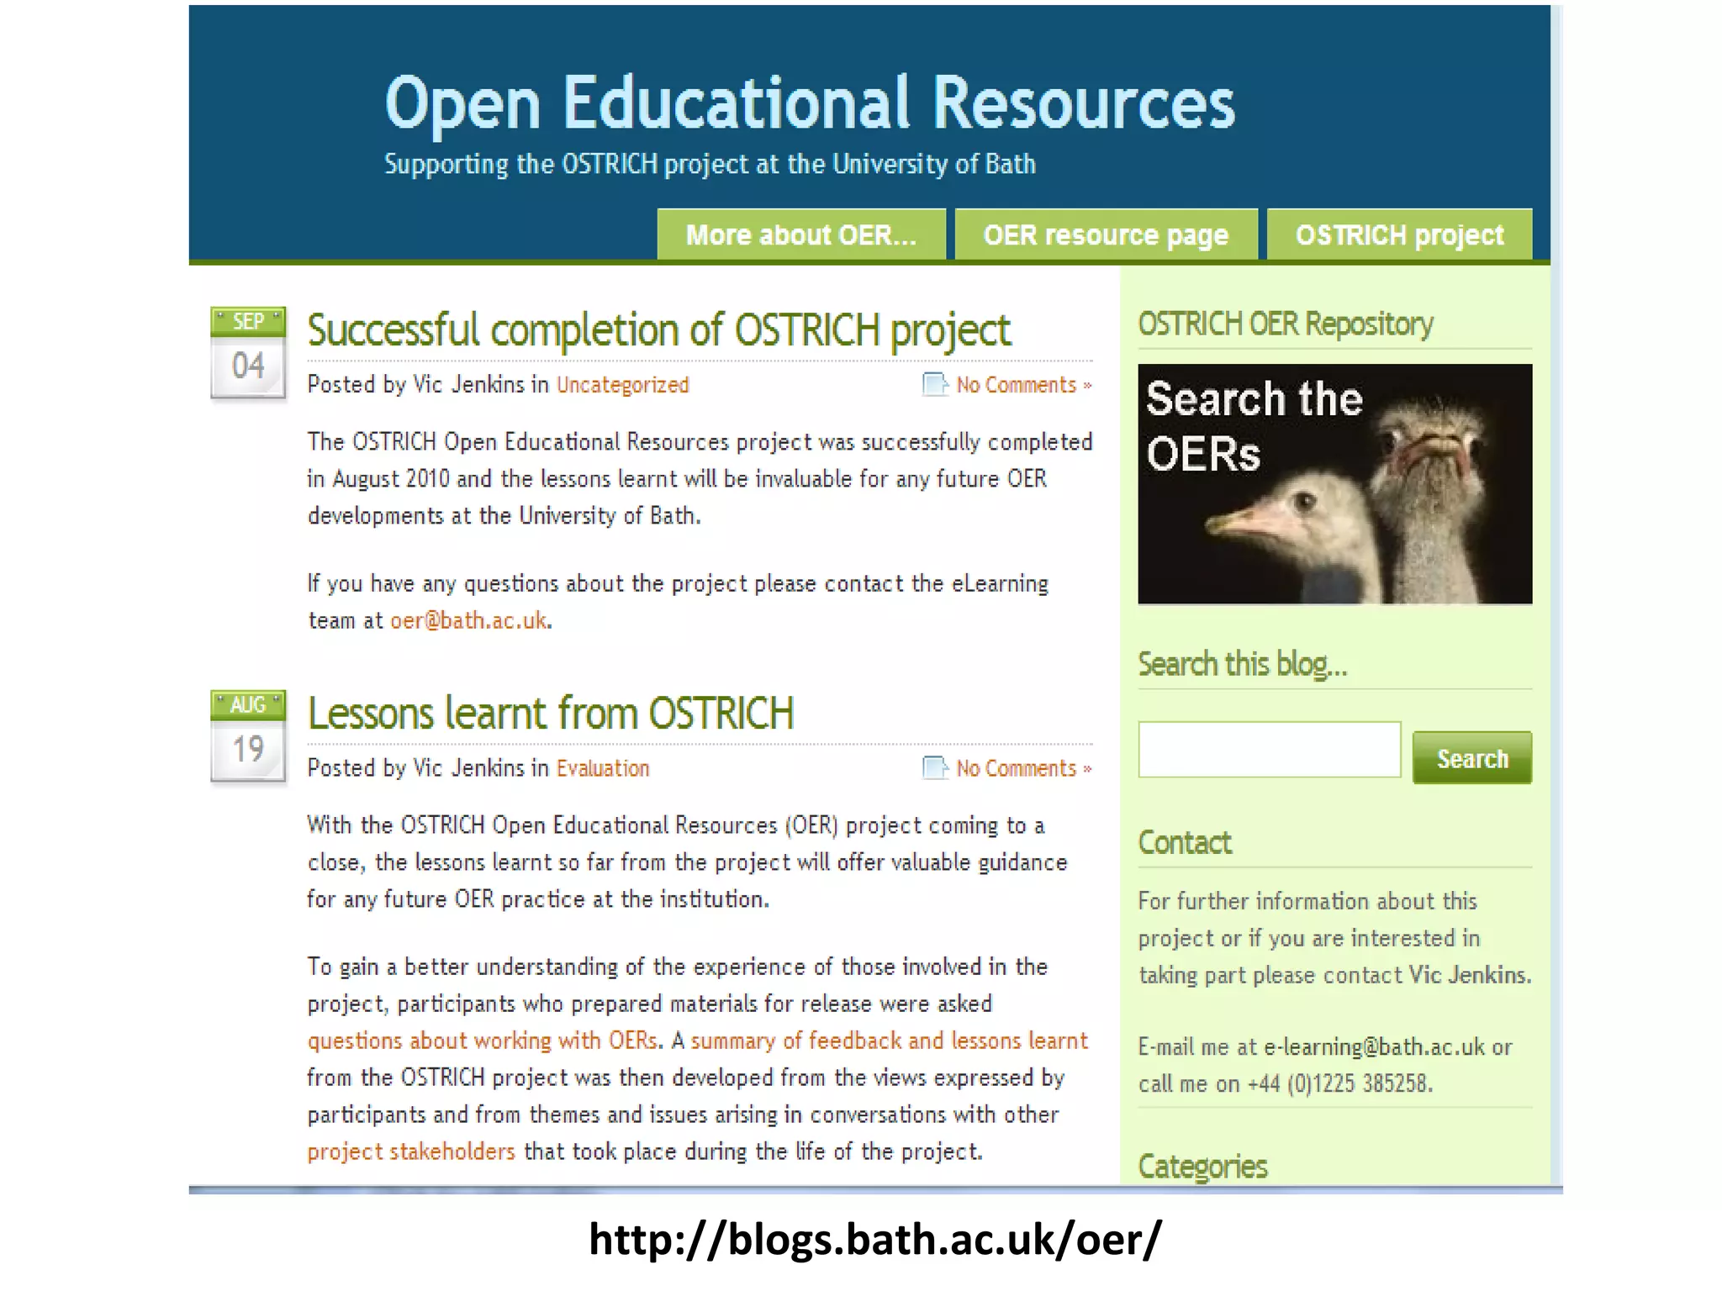Email oer@bath.ac.uk link
1722x1291 pixels.
click(x=468, y=620)
